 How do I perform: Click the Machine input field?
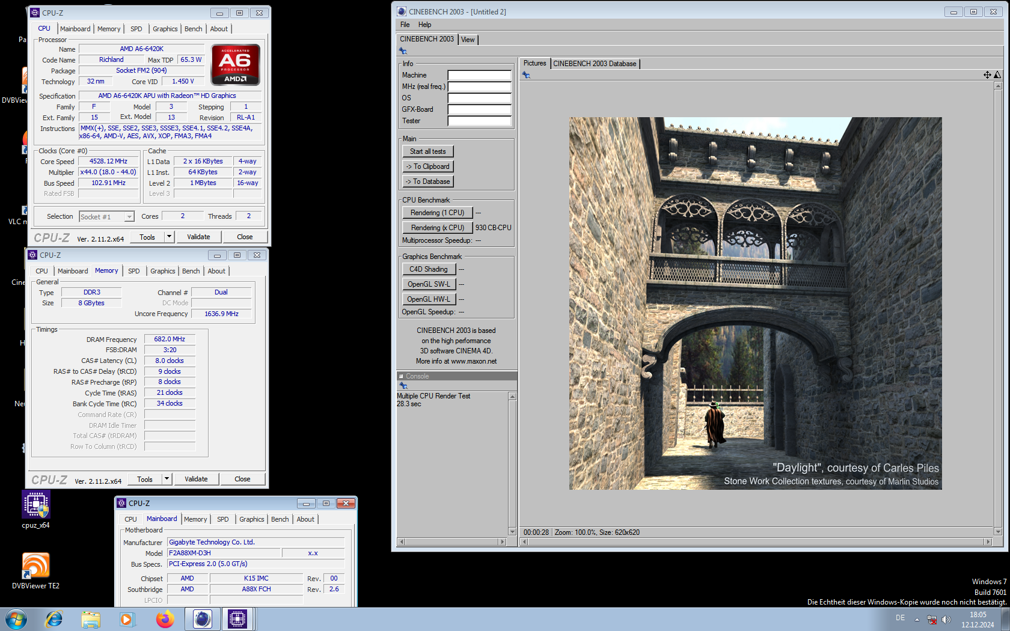point(479,75)
